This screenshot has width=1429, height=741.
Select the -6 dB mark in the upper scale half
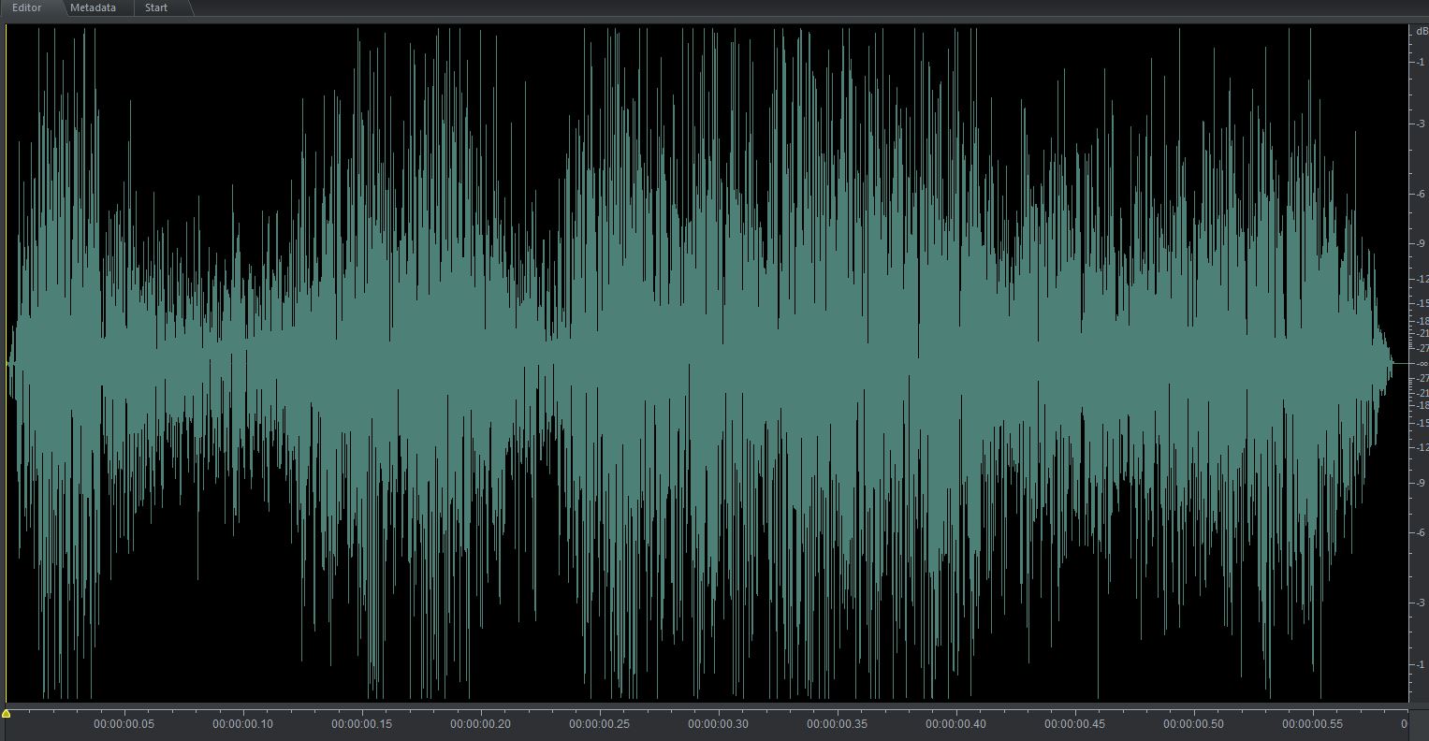coord(1421,194)
